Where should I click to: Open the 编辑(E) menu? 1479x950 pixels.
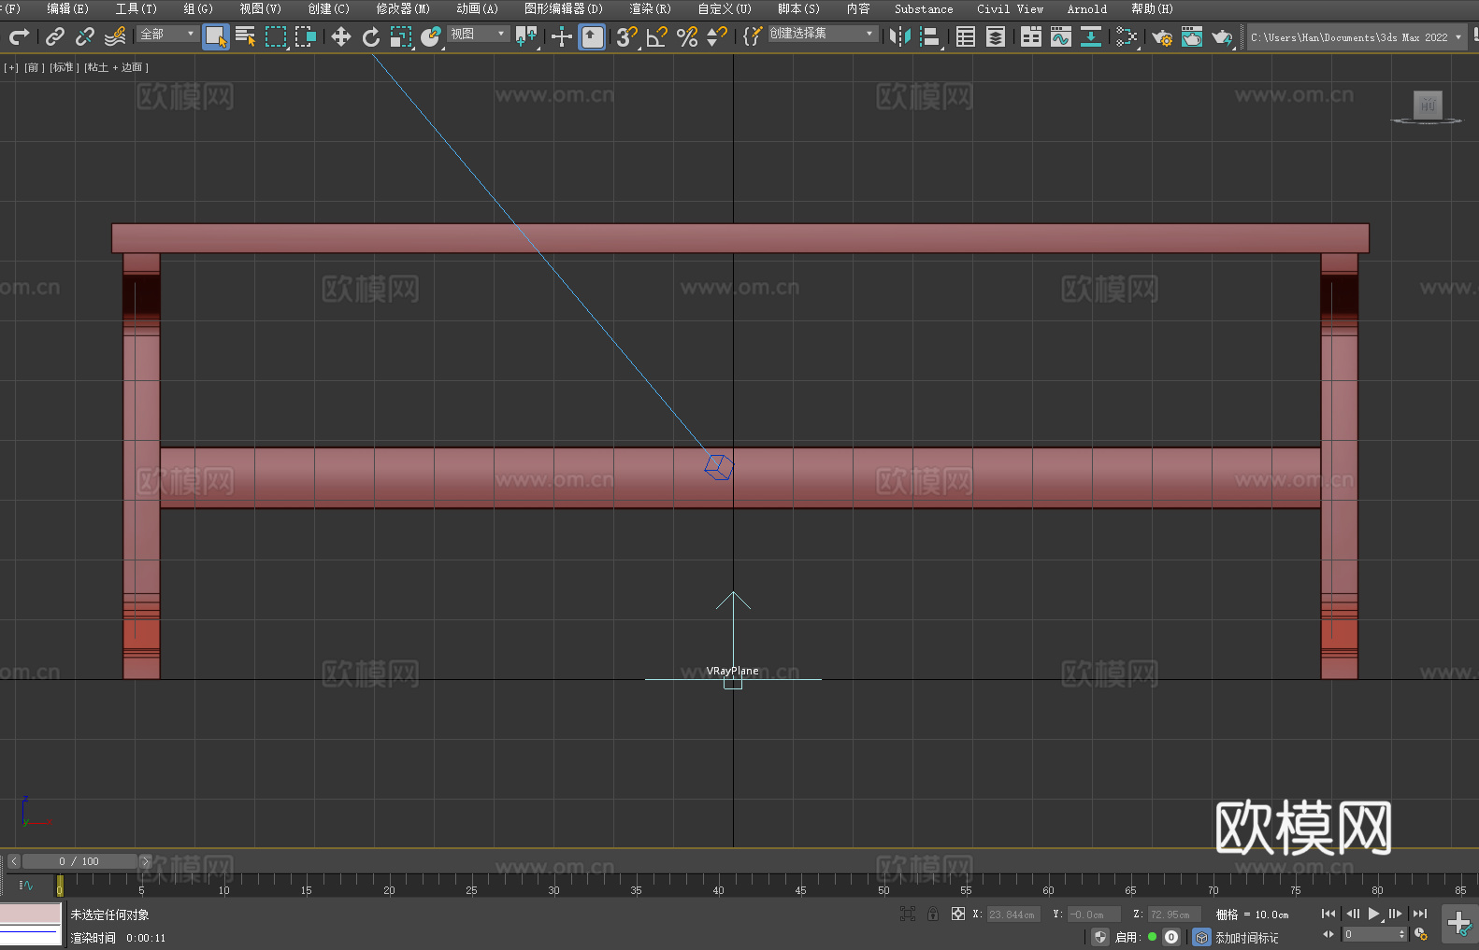pyautogui.click(x=68, y=8)
